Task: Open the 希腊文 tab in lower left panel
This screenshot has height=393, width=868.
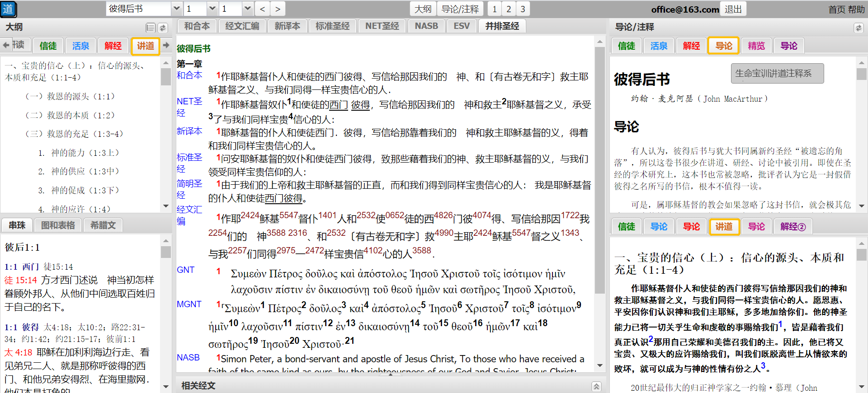Action: tap(103, 225)
